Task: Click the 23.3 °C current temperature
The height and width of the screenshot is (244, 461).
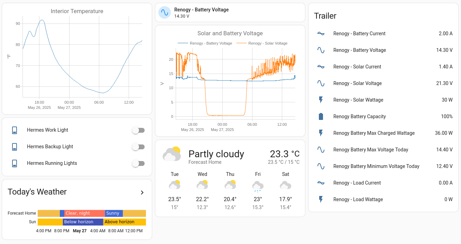Action: (285, 154)
